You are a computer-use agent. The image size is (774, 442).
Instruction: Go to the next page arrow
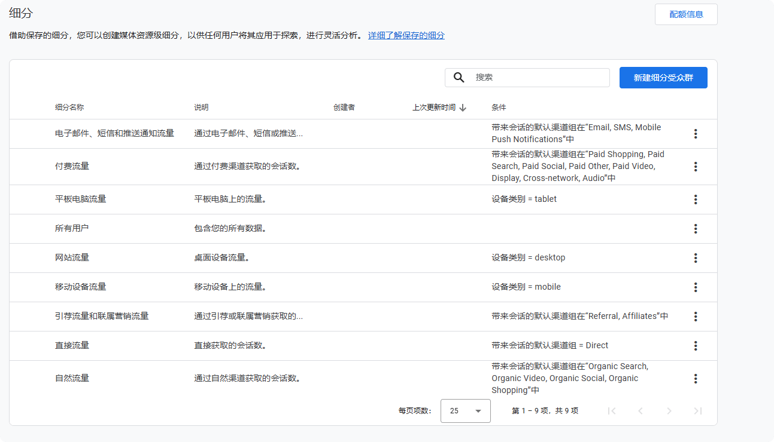[669, 411]
